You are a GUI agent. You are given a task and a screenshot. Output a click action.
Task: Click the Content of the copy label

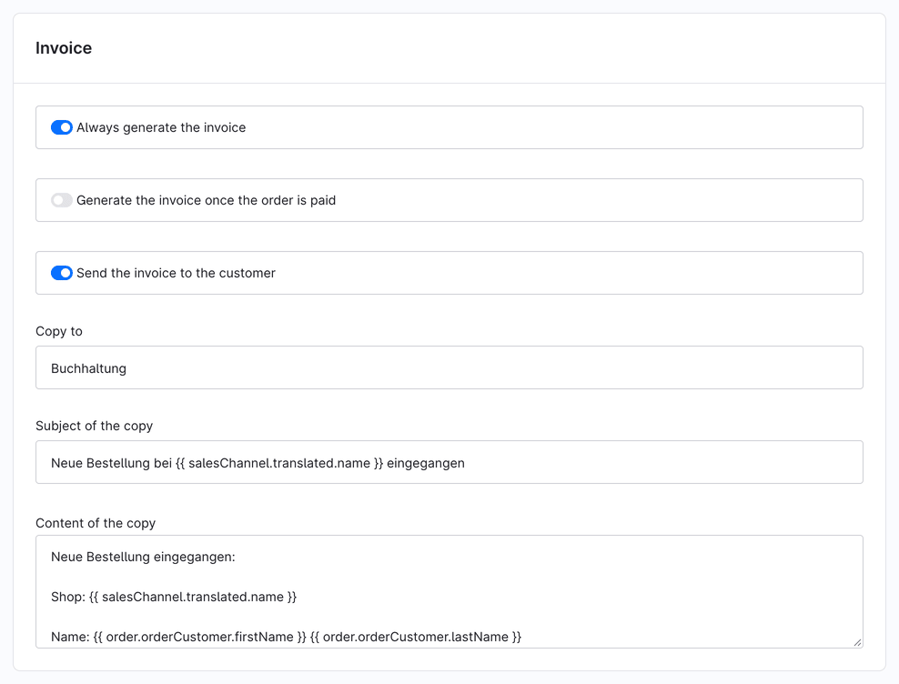96,523
